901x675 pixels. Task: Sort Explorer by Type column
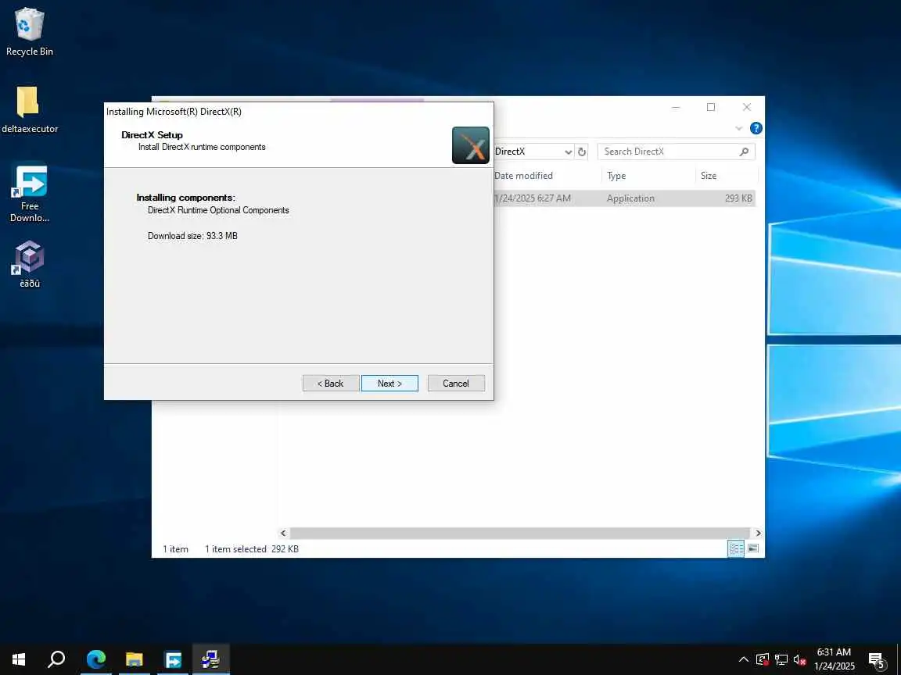coord(616,176)
